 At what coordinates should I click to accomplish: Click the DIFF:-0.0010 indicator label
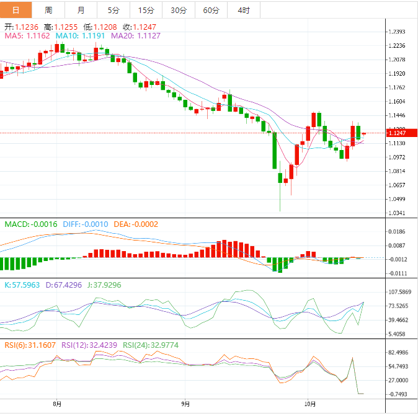86,224
